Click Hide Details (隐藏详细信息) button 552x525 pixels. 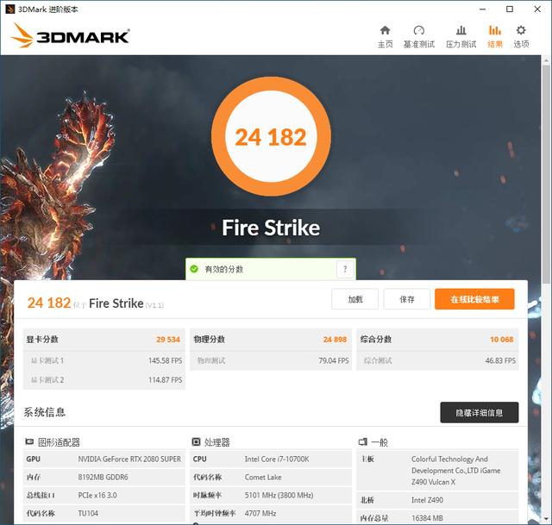coord(480,412)
